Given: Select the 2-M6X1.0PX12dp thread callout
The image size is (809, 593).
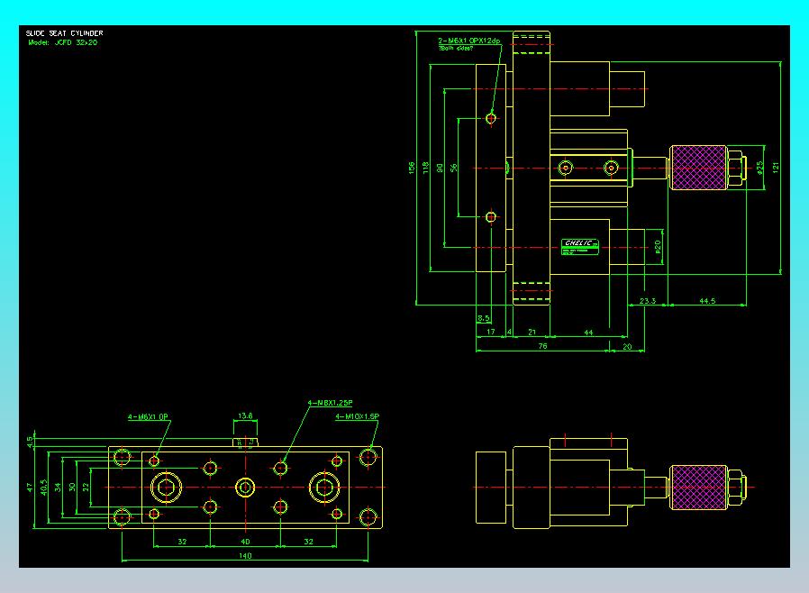Looking at the screenshot, I should point(469,41).
